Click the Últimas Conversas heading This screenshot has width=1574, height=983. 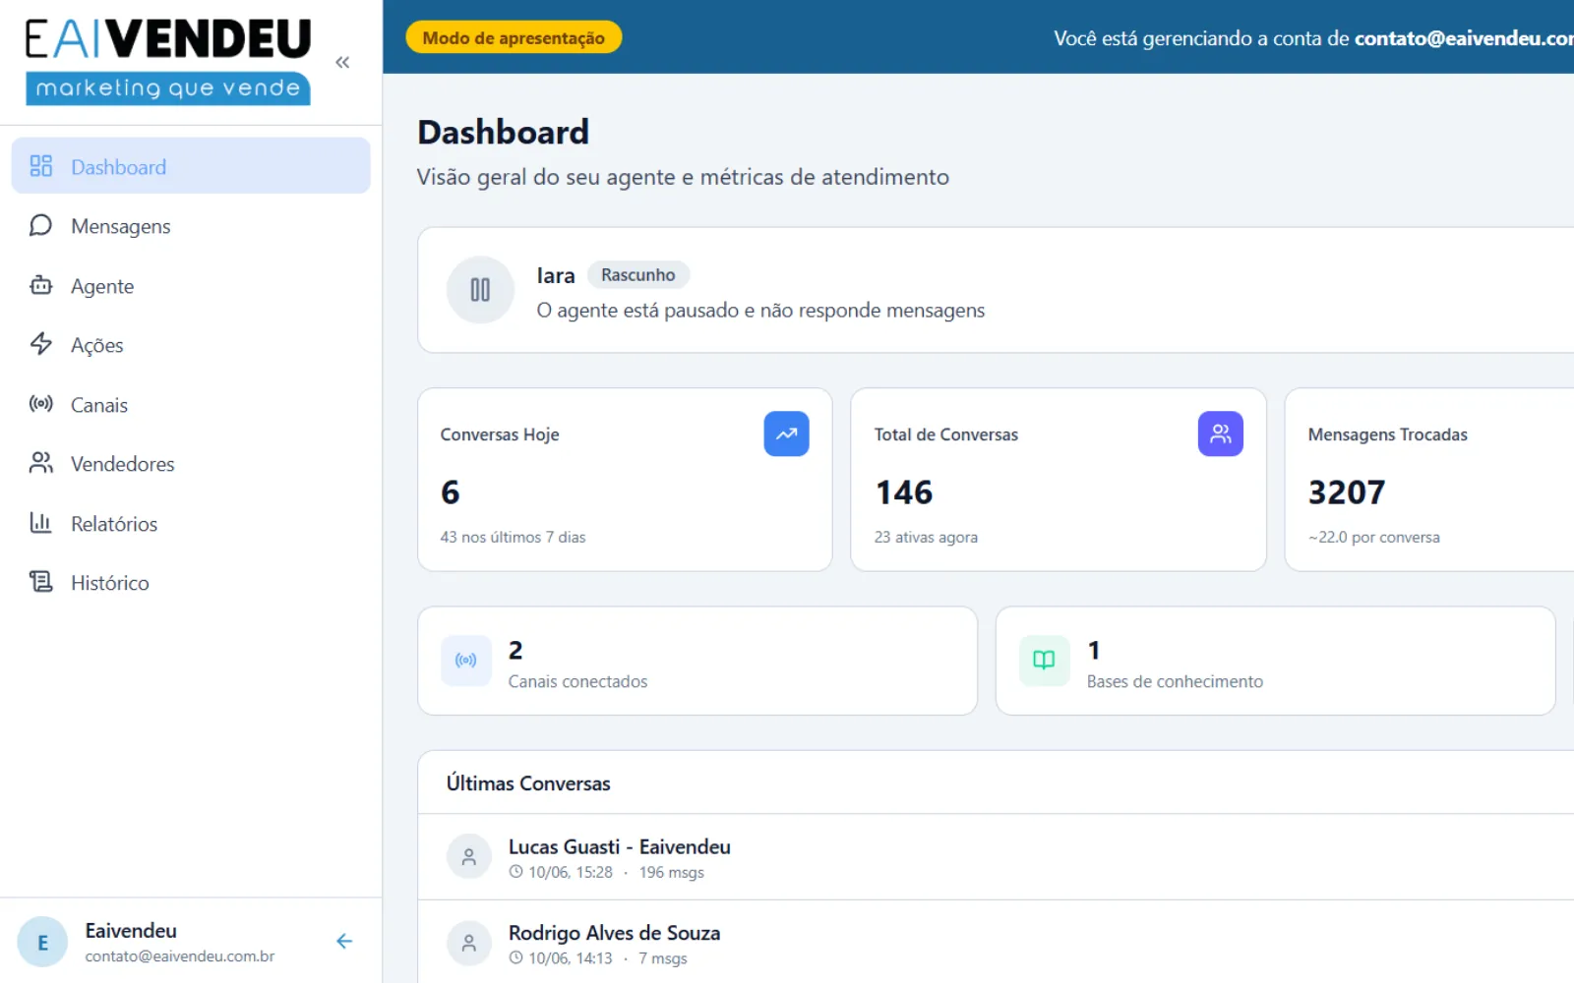pyautogui.click(x=528, y=783)
